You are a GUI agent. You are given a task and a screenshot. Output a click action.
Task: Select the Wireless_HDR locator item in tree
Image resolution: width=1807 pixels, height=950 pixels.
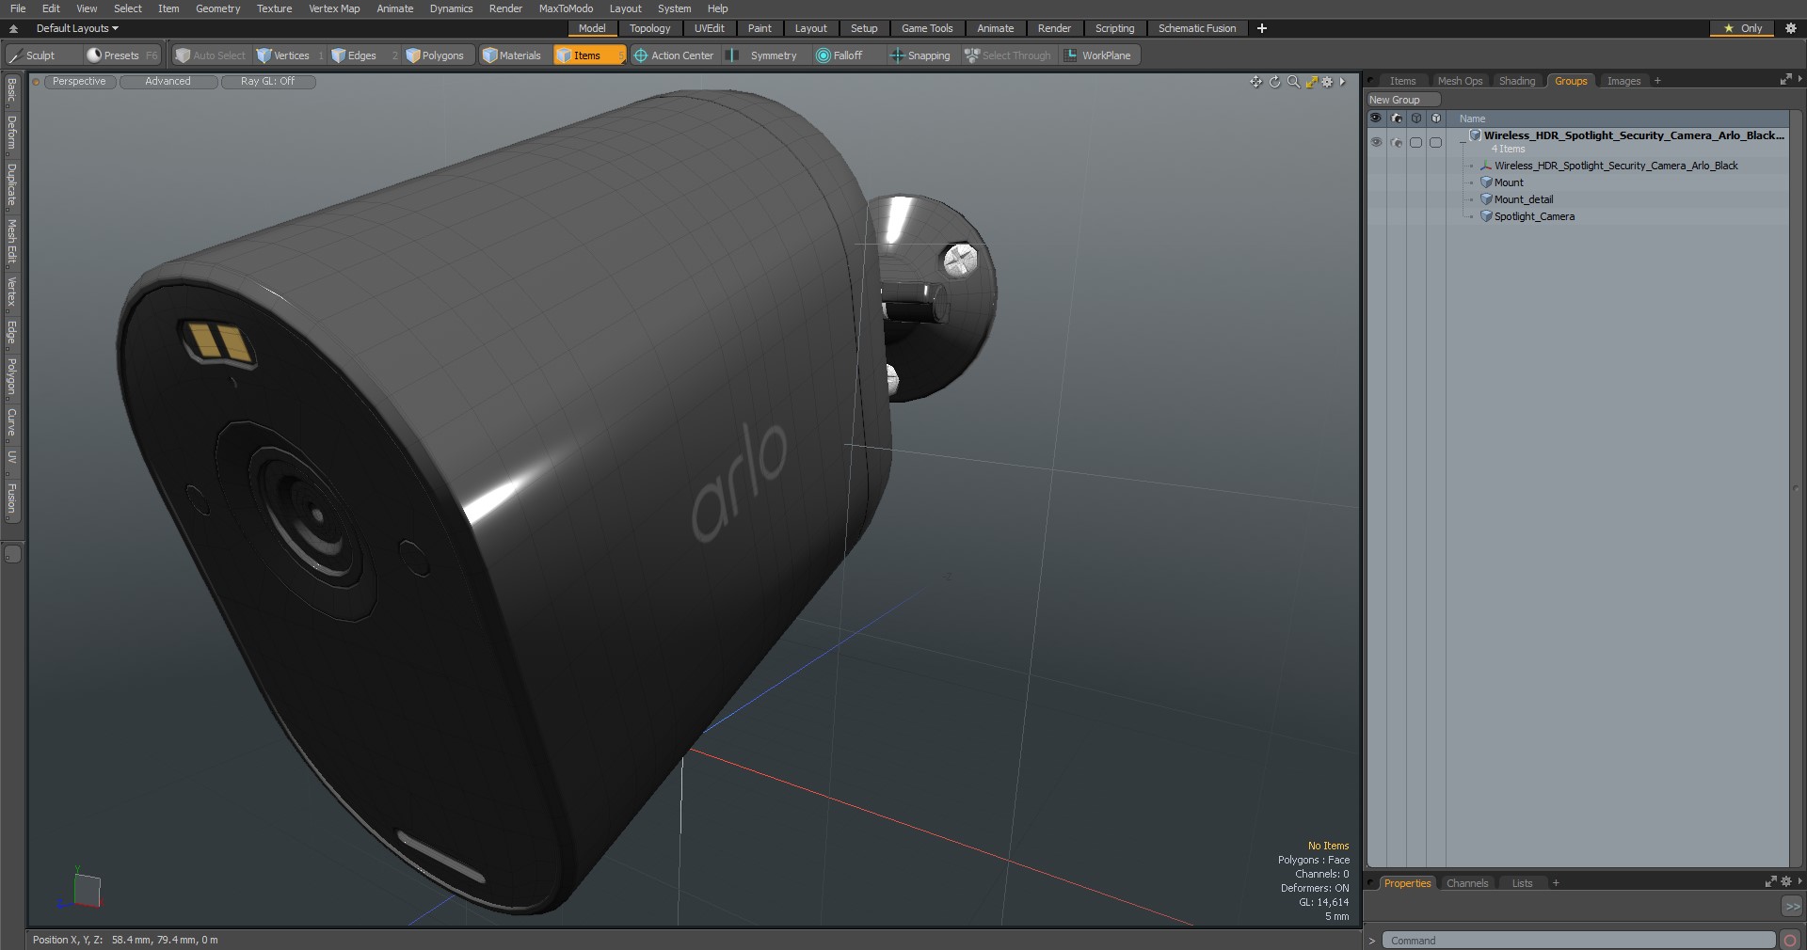(x=1616, y=166)
